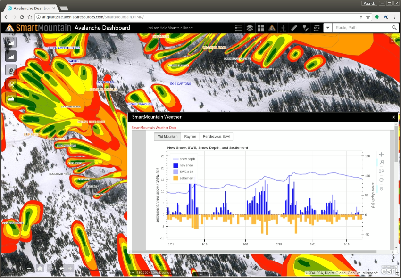
Task: Close the SmartMountain Weather panel
Action: pos(393,117)
